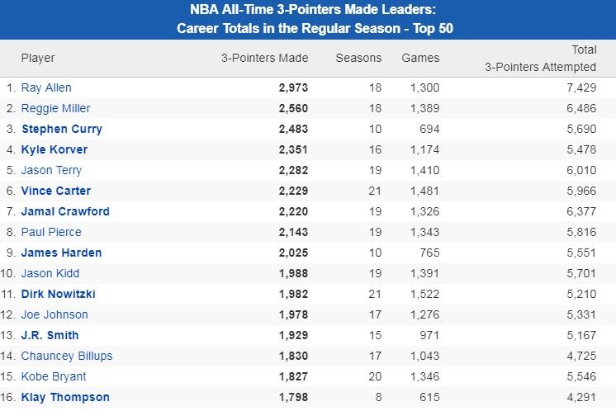Click the Seasons column header

coord(358,58)
